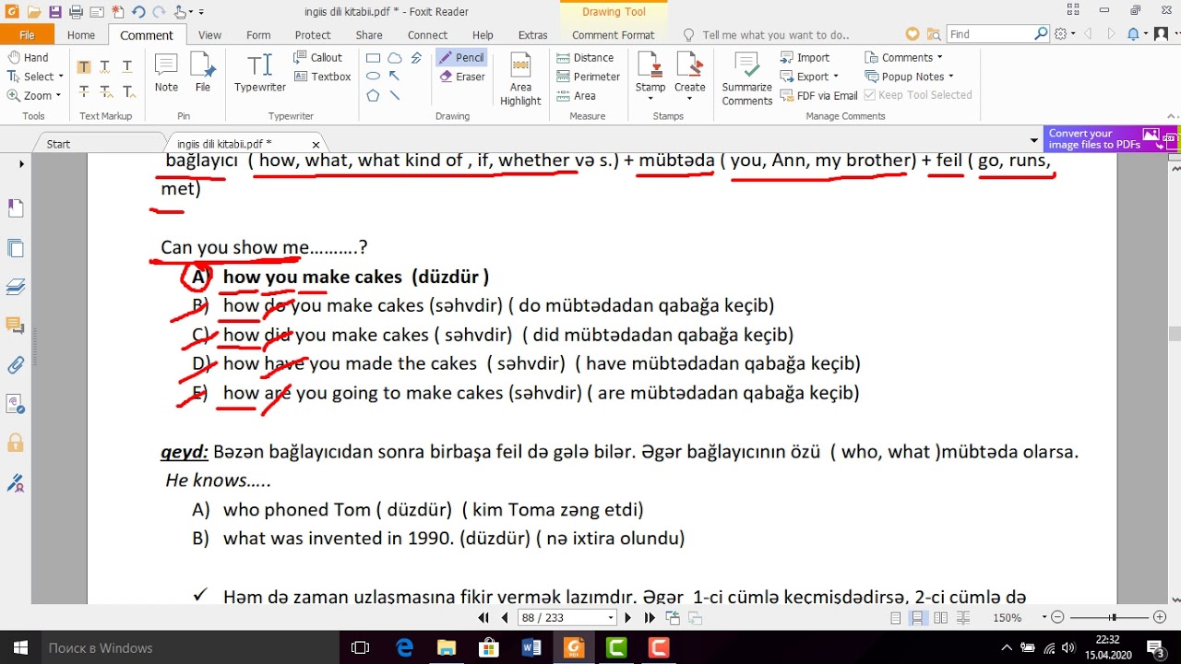The image size is (1181, 664).
Task: Click the zoom out minus button
Action: 1058,618
